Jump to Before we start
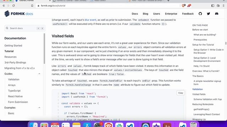This screenshot has height=127, width=227. (x=200, y=30)
